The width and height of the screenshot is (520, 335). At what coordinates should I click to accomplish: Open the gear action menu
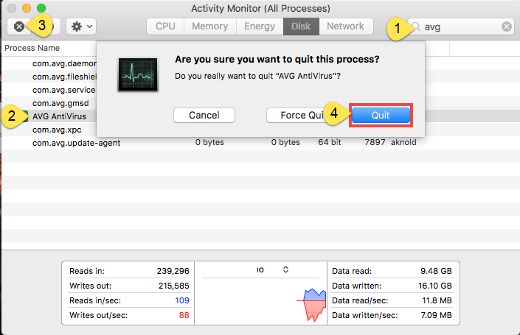[x=80, y=27]
